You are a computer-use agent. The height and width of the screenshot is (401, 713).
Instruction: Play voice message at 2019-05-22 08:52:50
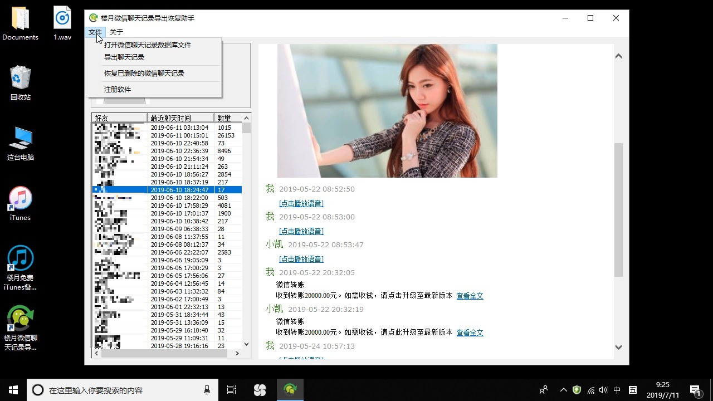point(301,203)
